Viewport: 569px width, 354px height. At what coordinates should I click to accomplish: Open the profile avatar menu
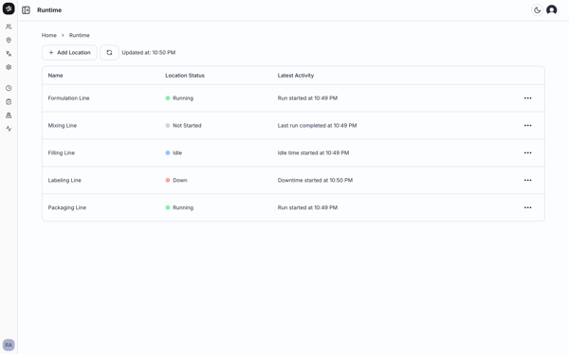[552, 10]
